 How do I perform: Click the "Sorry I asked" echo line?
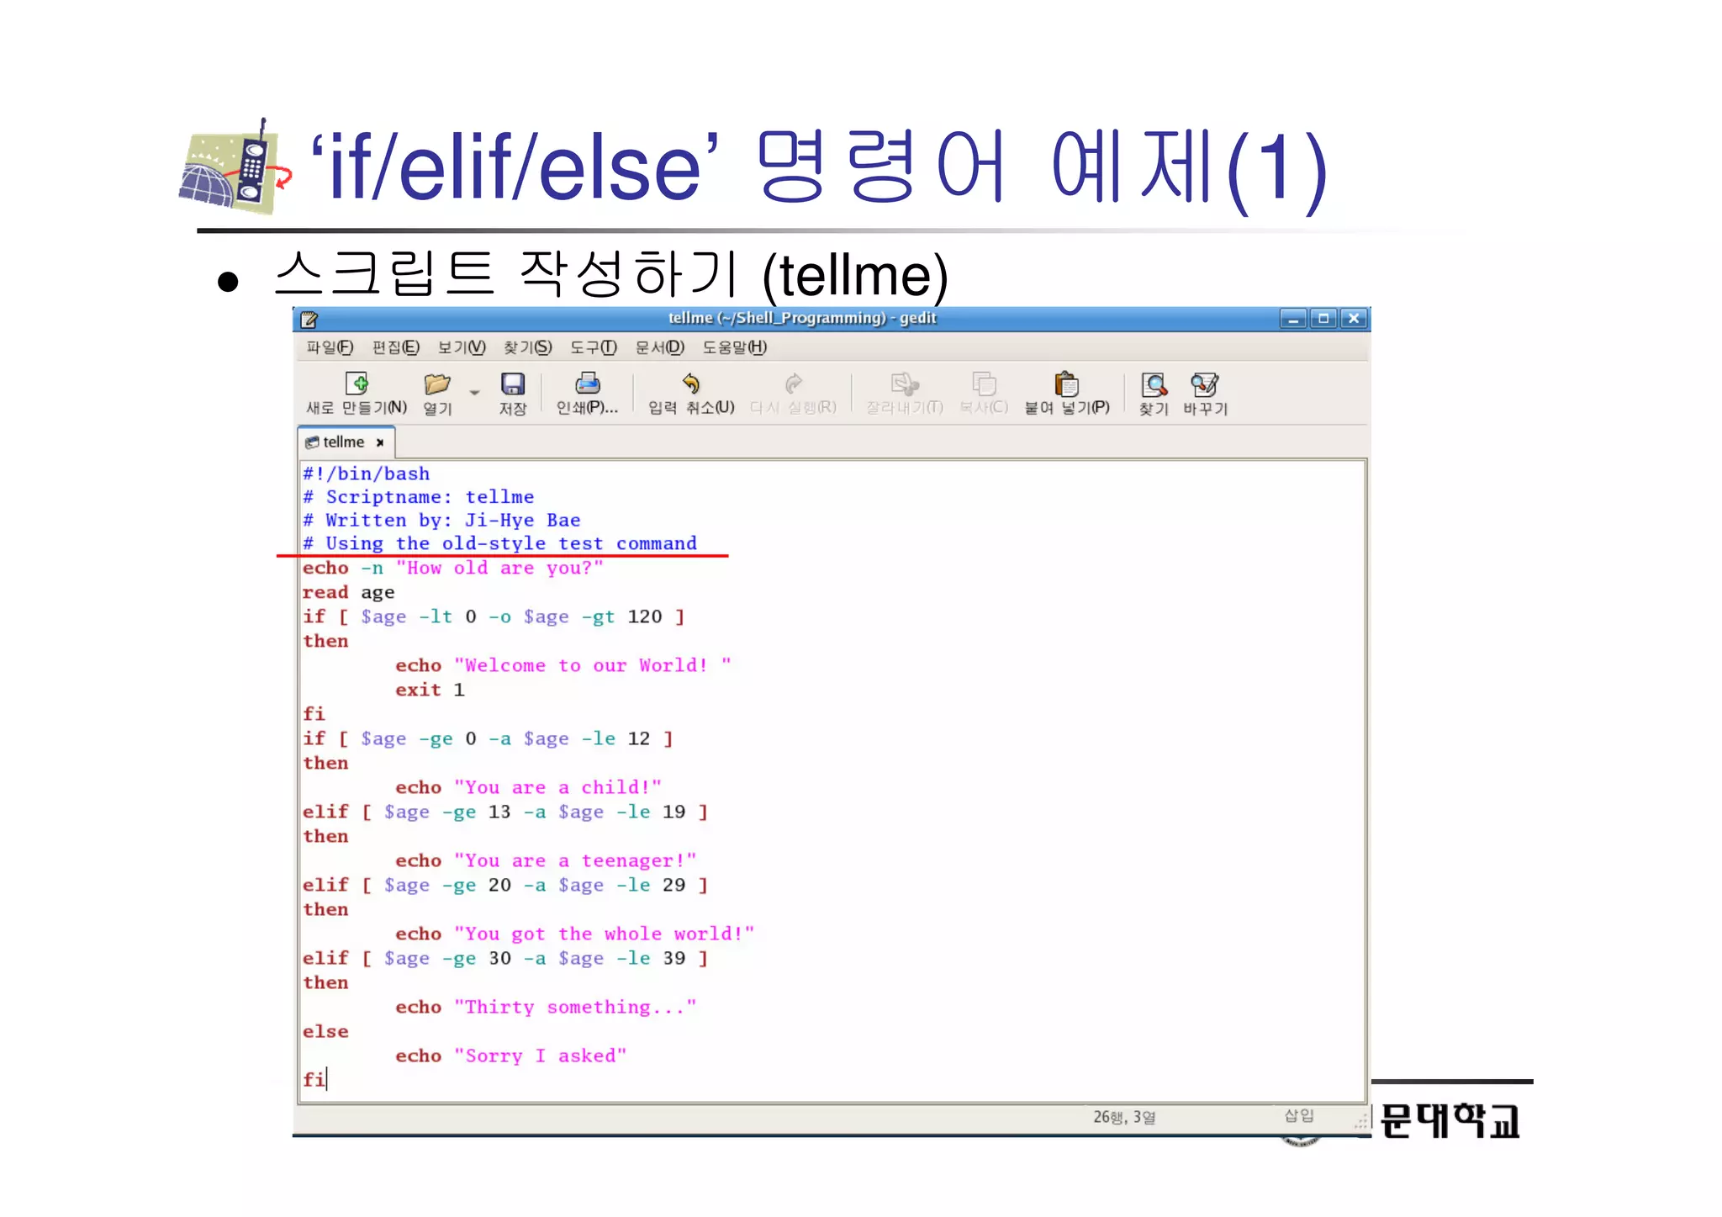511,1056
